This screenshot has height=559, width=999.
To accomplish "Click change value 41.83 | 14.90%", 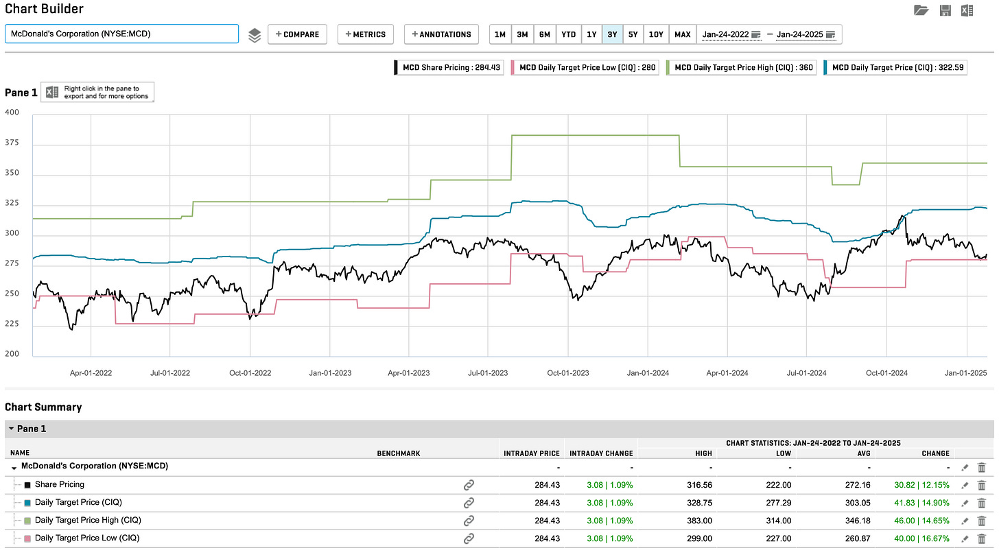I will 922,503.
